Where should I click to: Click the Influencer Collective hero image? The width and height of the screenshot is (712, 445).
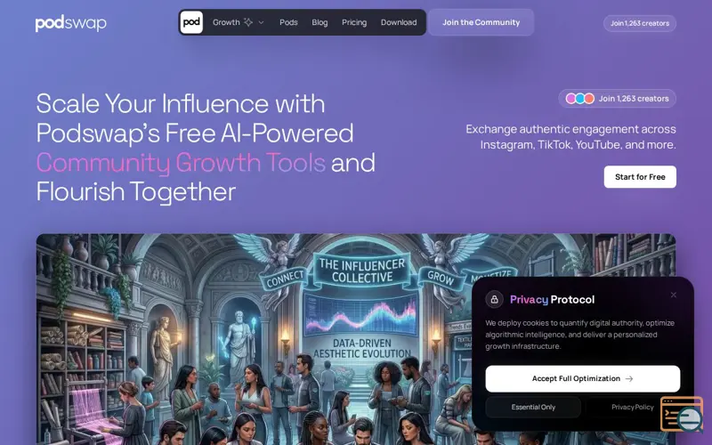click(255, 339)
